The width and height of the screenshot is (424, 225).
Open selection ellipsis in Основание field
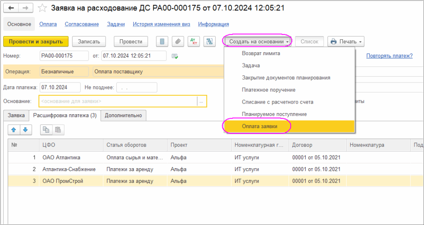[x=201, y=101]
